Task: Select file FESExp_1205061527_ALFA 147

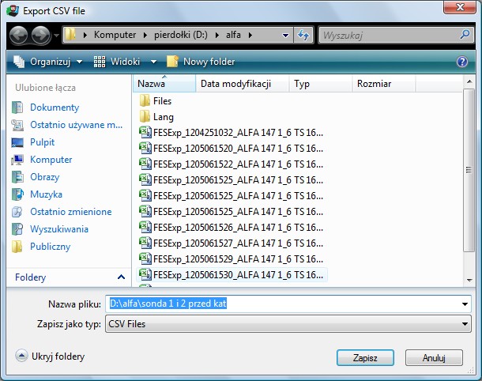Action: 232,243
